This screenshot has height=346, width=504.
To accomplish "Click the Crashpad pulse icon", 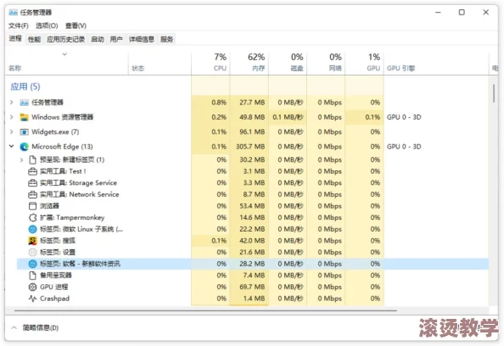I will (32, 299).
